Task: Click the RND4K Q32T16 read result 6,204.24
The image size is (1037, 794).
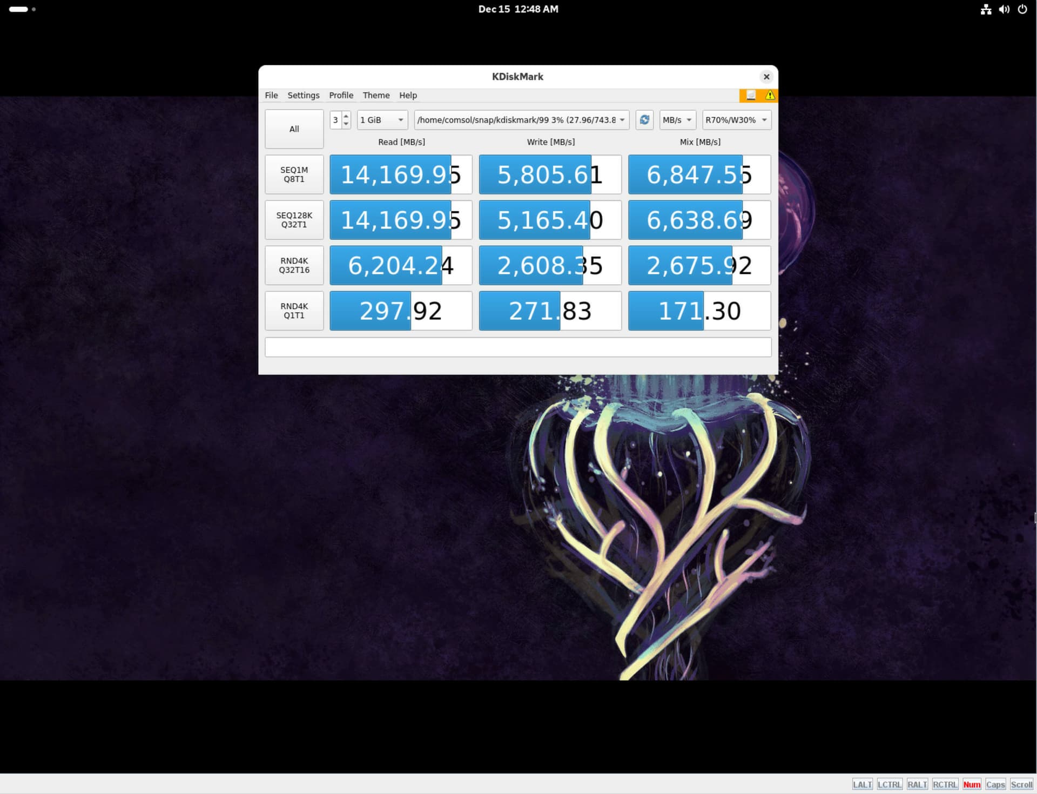Action: pos(401,265)
